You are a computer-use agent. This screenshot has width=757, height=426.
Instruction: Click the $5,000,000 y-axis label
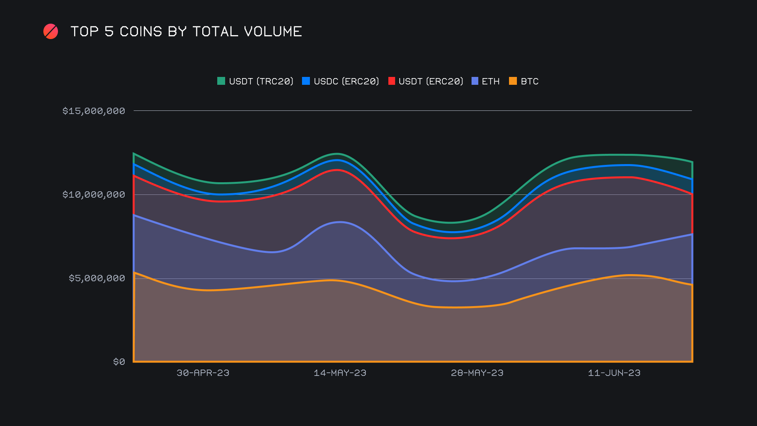tap(97, 278)
